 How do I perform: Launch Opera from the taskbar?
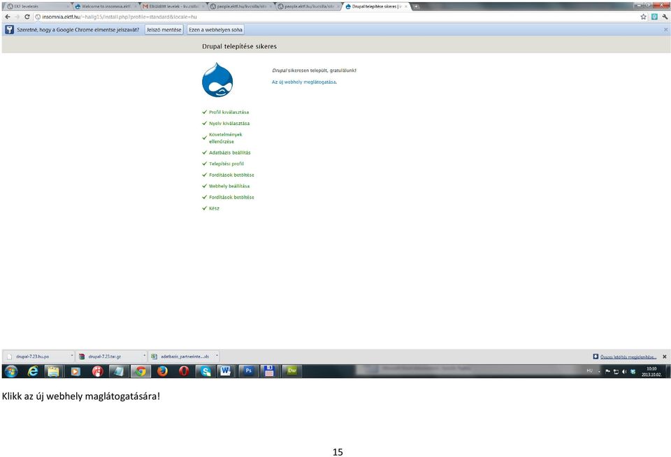tap(184, 371)
